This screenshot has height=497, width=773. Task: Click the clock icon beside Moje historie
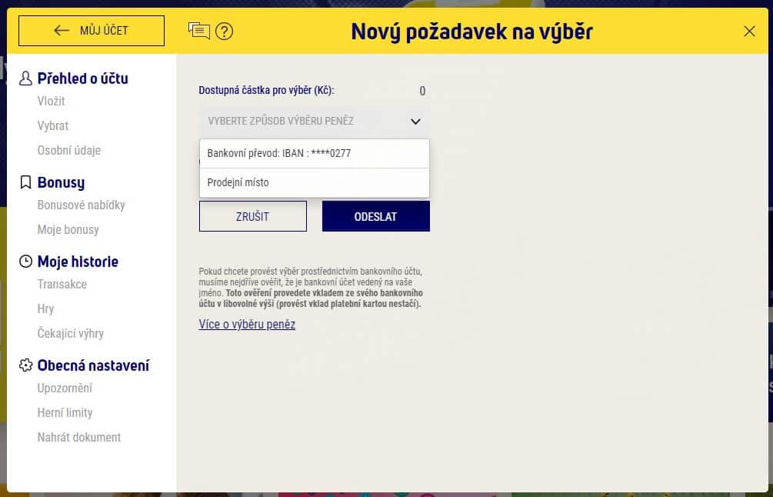[x=25, y=262]
